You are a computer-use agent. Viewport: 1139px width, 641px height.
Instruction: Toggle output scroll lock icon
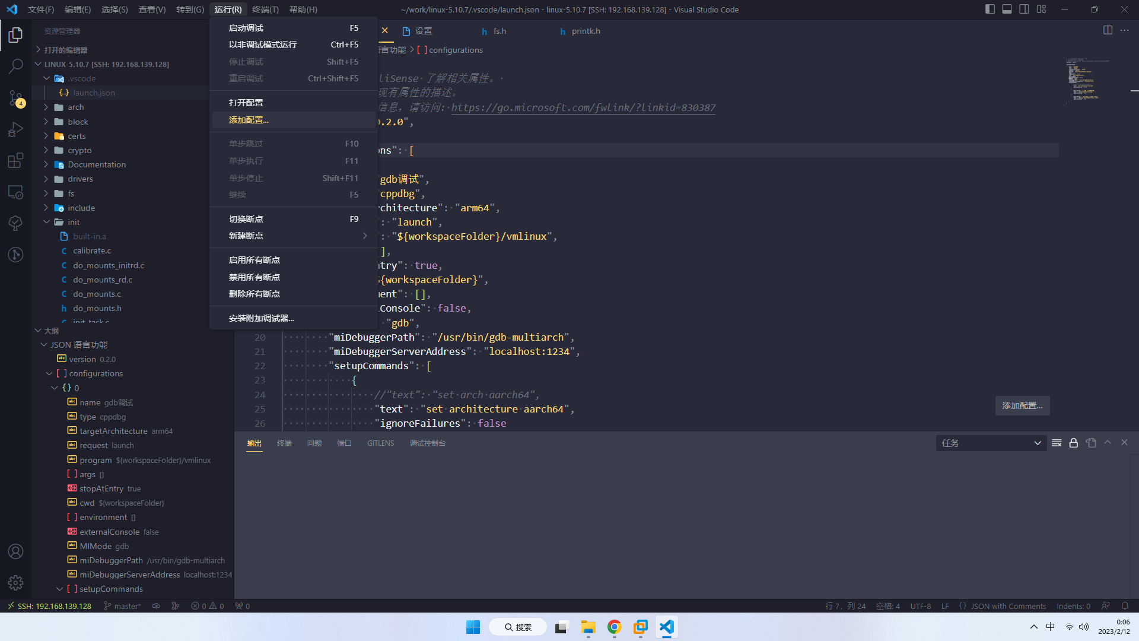click(1073, 443)
